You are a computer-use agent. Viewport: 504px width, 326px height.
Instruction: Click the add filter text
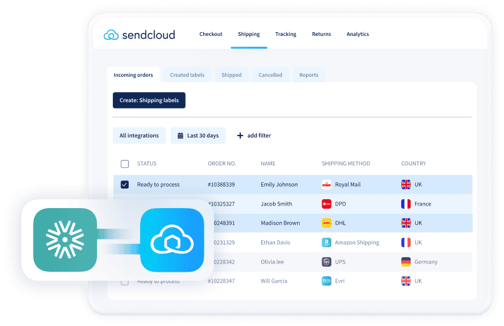[x=259, y=136]
